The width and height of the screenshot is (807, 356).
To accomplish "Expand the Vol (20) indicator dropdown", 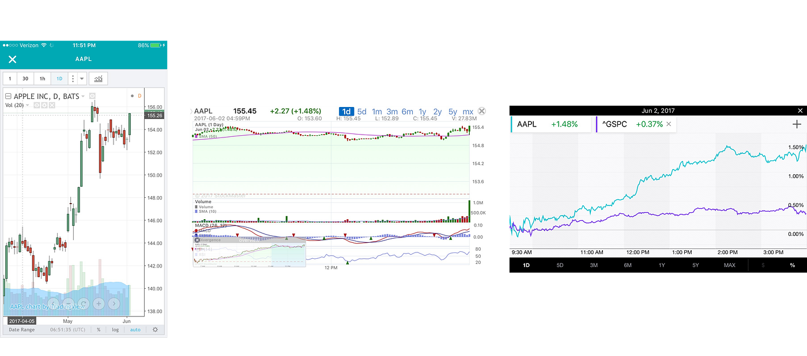I will click(x=28, y=105).
